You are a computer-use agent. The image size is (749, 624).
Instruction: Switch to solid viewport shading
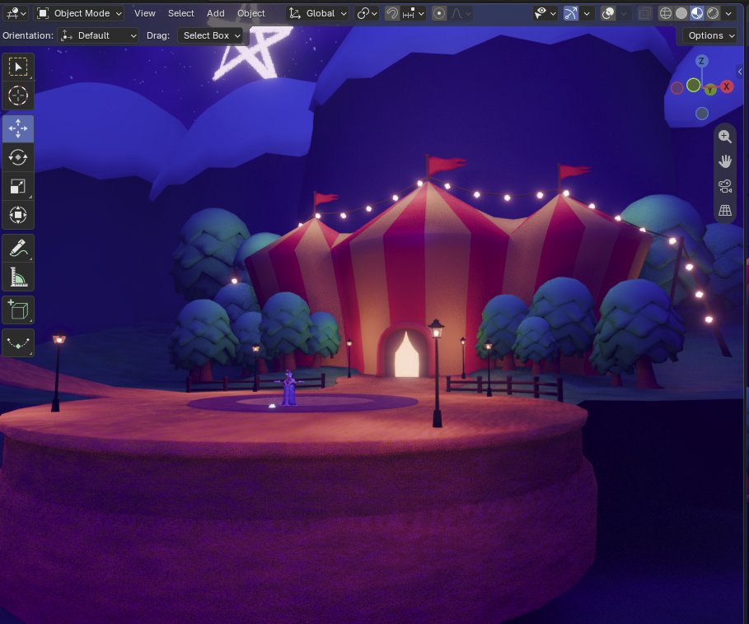click(681, 13)
